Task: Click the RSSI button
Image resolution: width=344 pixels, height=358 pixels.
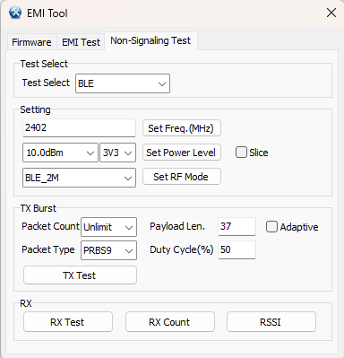Action: (x=271, y=322)
